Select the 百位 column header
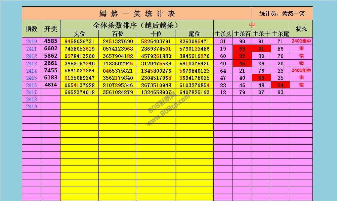Image resolution: width=337 pixels, height=201 pixels. pyautogui.click(x=118, y=34)
